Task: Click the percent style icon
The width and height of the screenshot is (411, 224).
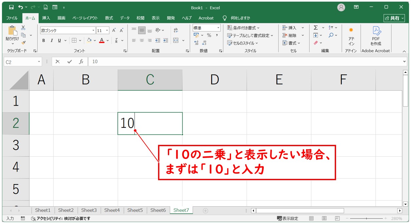Action: click(209, 35)
